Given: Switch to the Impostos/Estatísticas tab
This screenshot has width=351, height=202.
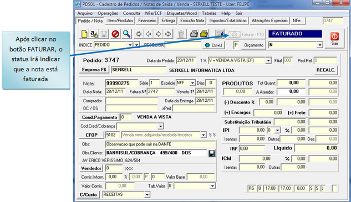Looking at the screenshot, I should [x=228, y=21].
